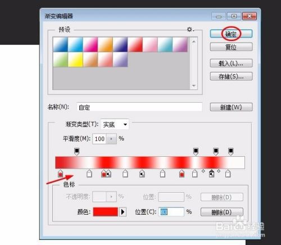Click 存储(S)... to save gradients

click(x=231, y=76)
